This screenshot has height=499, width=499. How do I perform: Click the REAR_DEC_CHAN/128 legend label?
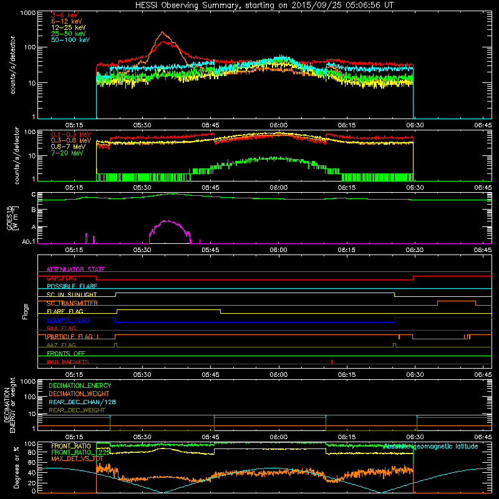pyautogui.click(x=82, y=402)
